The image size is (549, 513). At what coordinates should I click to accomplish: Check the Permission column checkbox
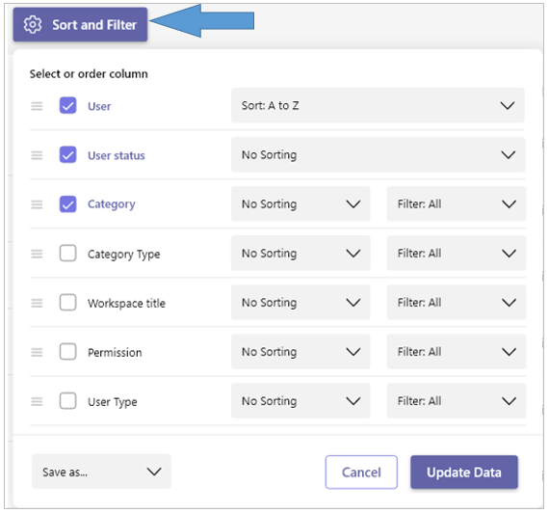coord(68,352)
